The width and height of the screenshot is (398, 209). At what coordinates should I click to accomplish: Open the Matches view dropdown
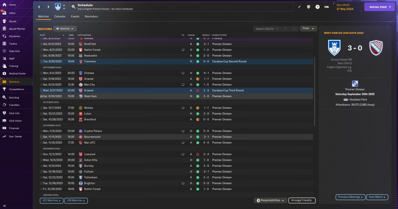pos(65,29)
